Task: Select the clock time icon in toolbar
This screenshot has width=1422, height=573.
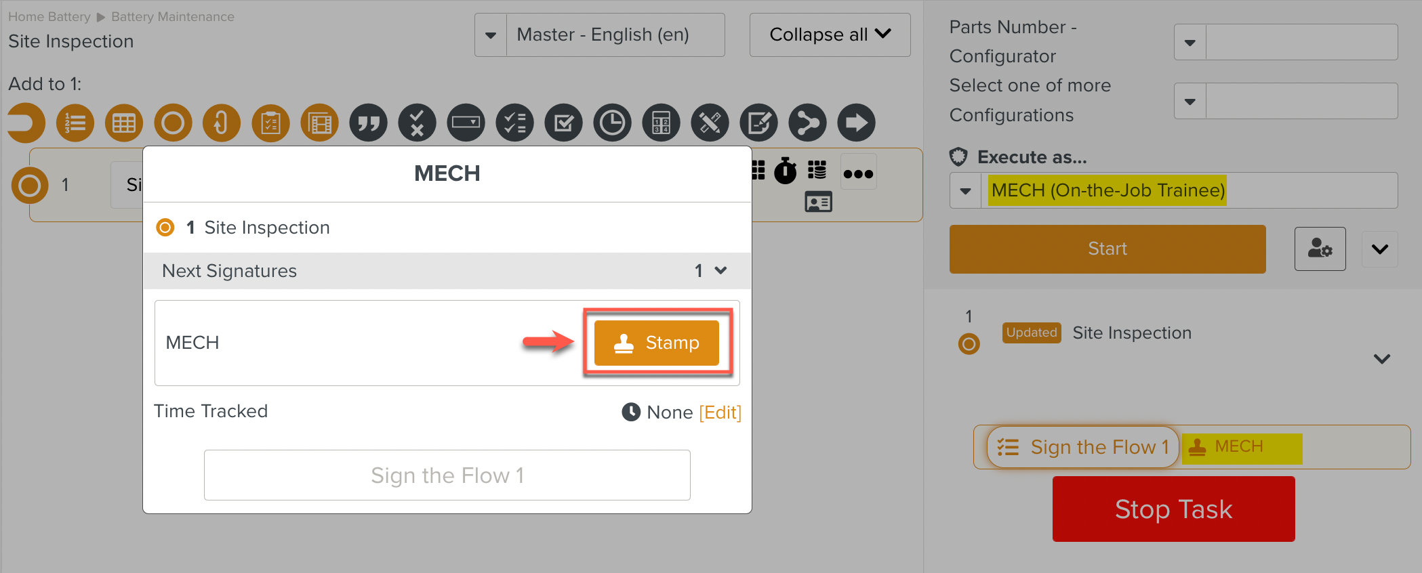Action: pos(612,123)
